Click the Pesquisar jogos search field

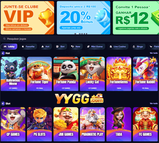[80, 39]
